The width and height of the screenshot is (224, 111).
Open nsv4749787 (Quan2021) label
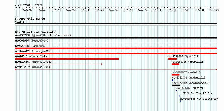(184, 57)
